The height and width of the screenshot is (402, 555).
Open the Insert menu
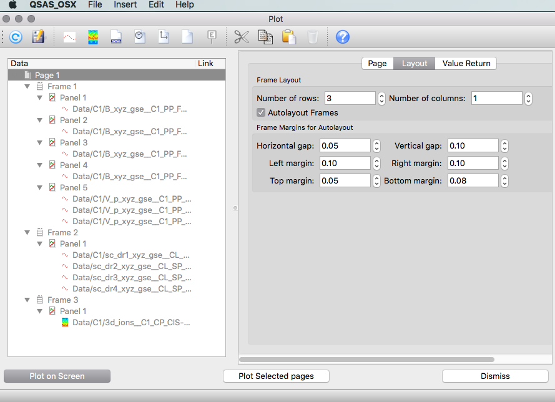tap(125, 5)
